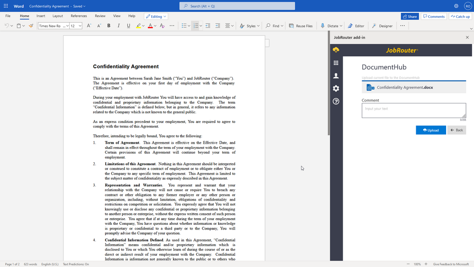Click the Increase Indent icon
Viewport: 474px width, 267px height.
point(218,26)
